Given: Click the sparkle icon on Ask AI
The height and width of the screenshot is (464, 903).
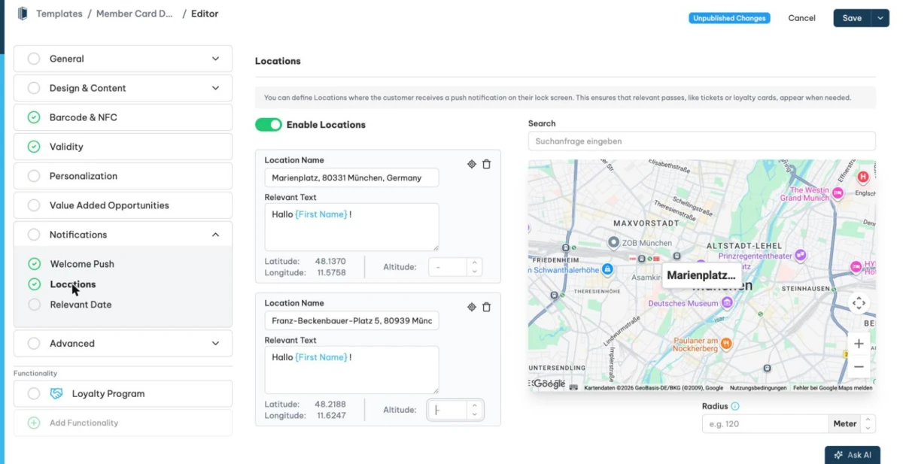Looking at the screenshot, I should pyautogui.click(x=838, y=455).
